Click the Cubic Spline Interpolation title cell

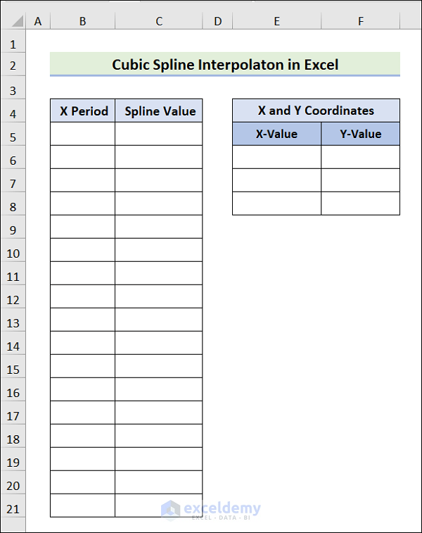tap(225, 65)
